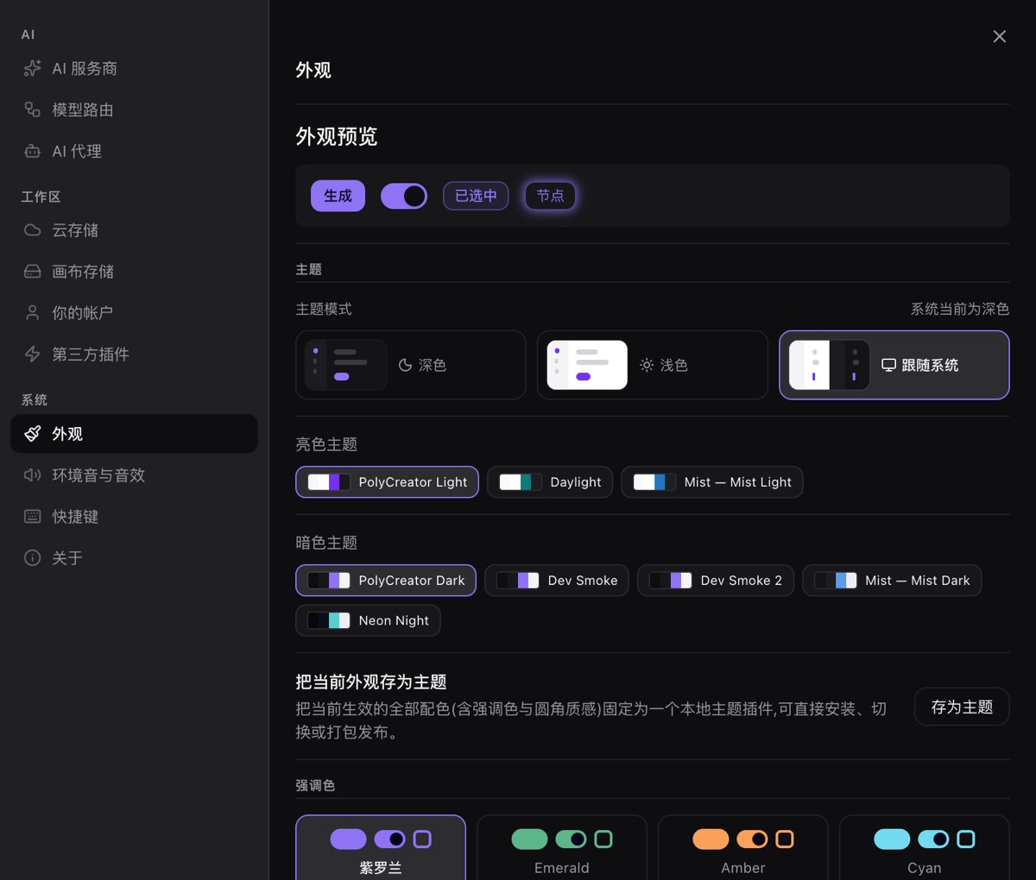Image resolution: width=1036 pixels, height=880 pixels.
Task: Choose PolyCreator Dark theme
Action: [x=386, y=581]
